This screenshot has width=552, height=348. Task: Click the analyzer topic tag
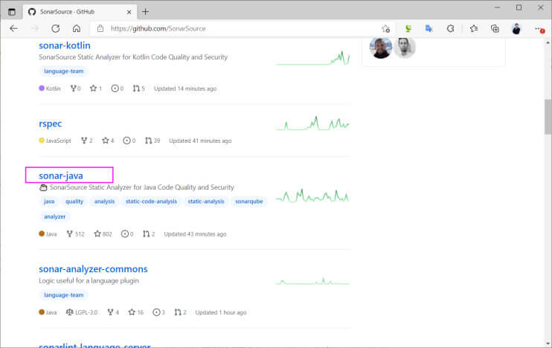click(x=54, y=216)
